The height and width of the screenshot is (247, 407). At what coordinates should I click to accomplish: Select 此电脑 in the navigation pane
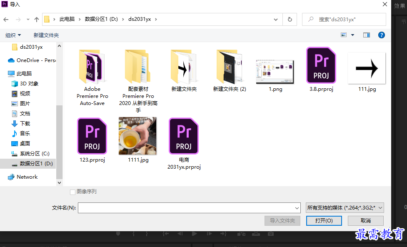click(20, 74)
